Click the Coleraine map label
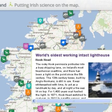This screenshot has width=112, height=112. 63,21
